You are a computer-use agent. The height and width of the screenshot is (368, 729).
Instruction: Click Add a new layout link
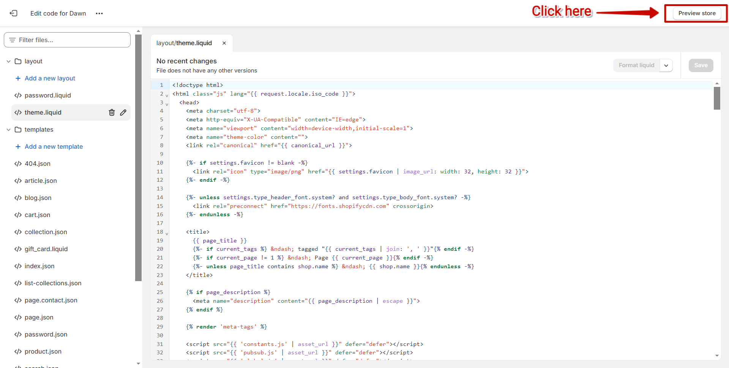coord(50,78)
